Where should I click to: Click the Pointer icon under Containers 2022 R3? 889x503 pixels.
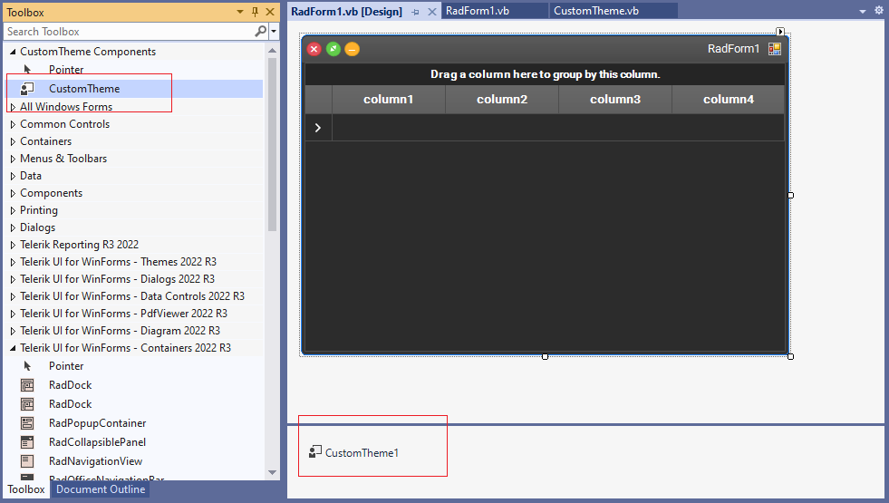(27, 366)
